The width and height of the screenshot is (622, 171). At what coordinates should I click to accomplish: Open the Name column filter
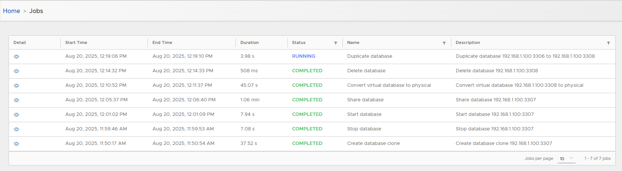[444, 43]
